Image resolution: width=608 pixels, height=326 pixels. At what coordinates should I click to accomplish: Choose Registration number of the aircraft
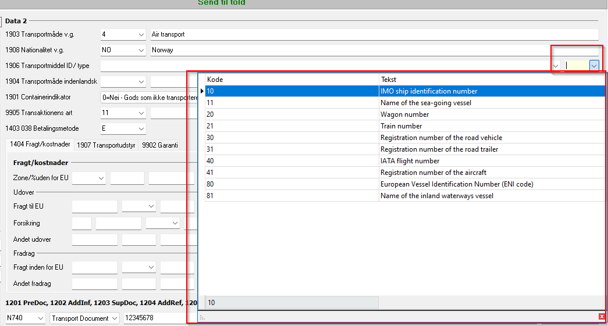[433, 173]
